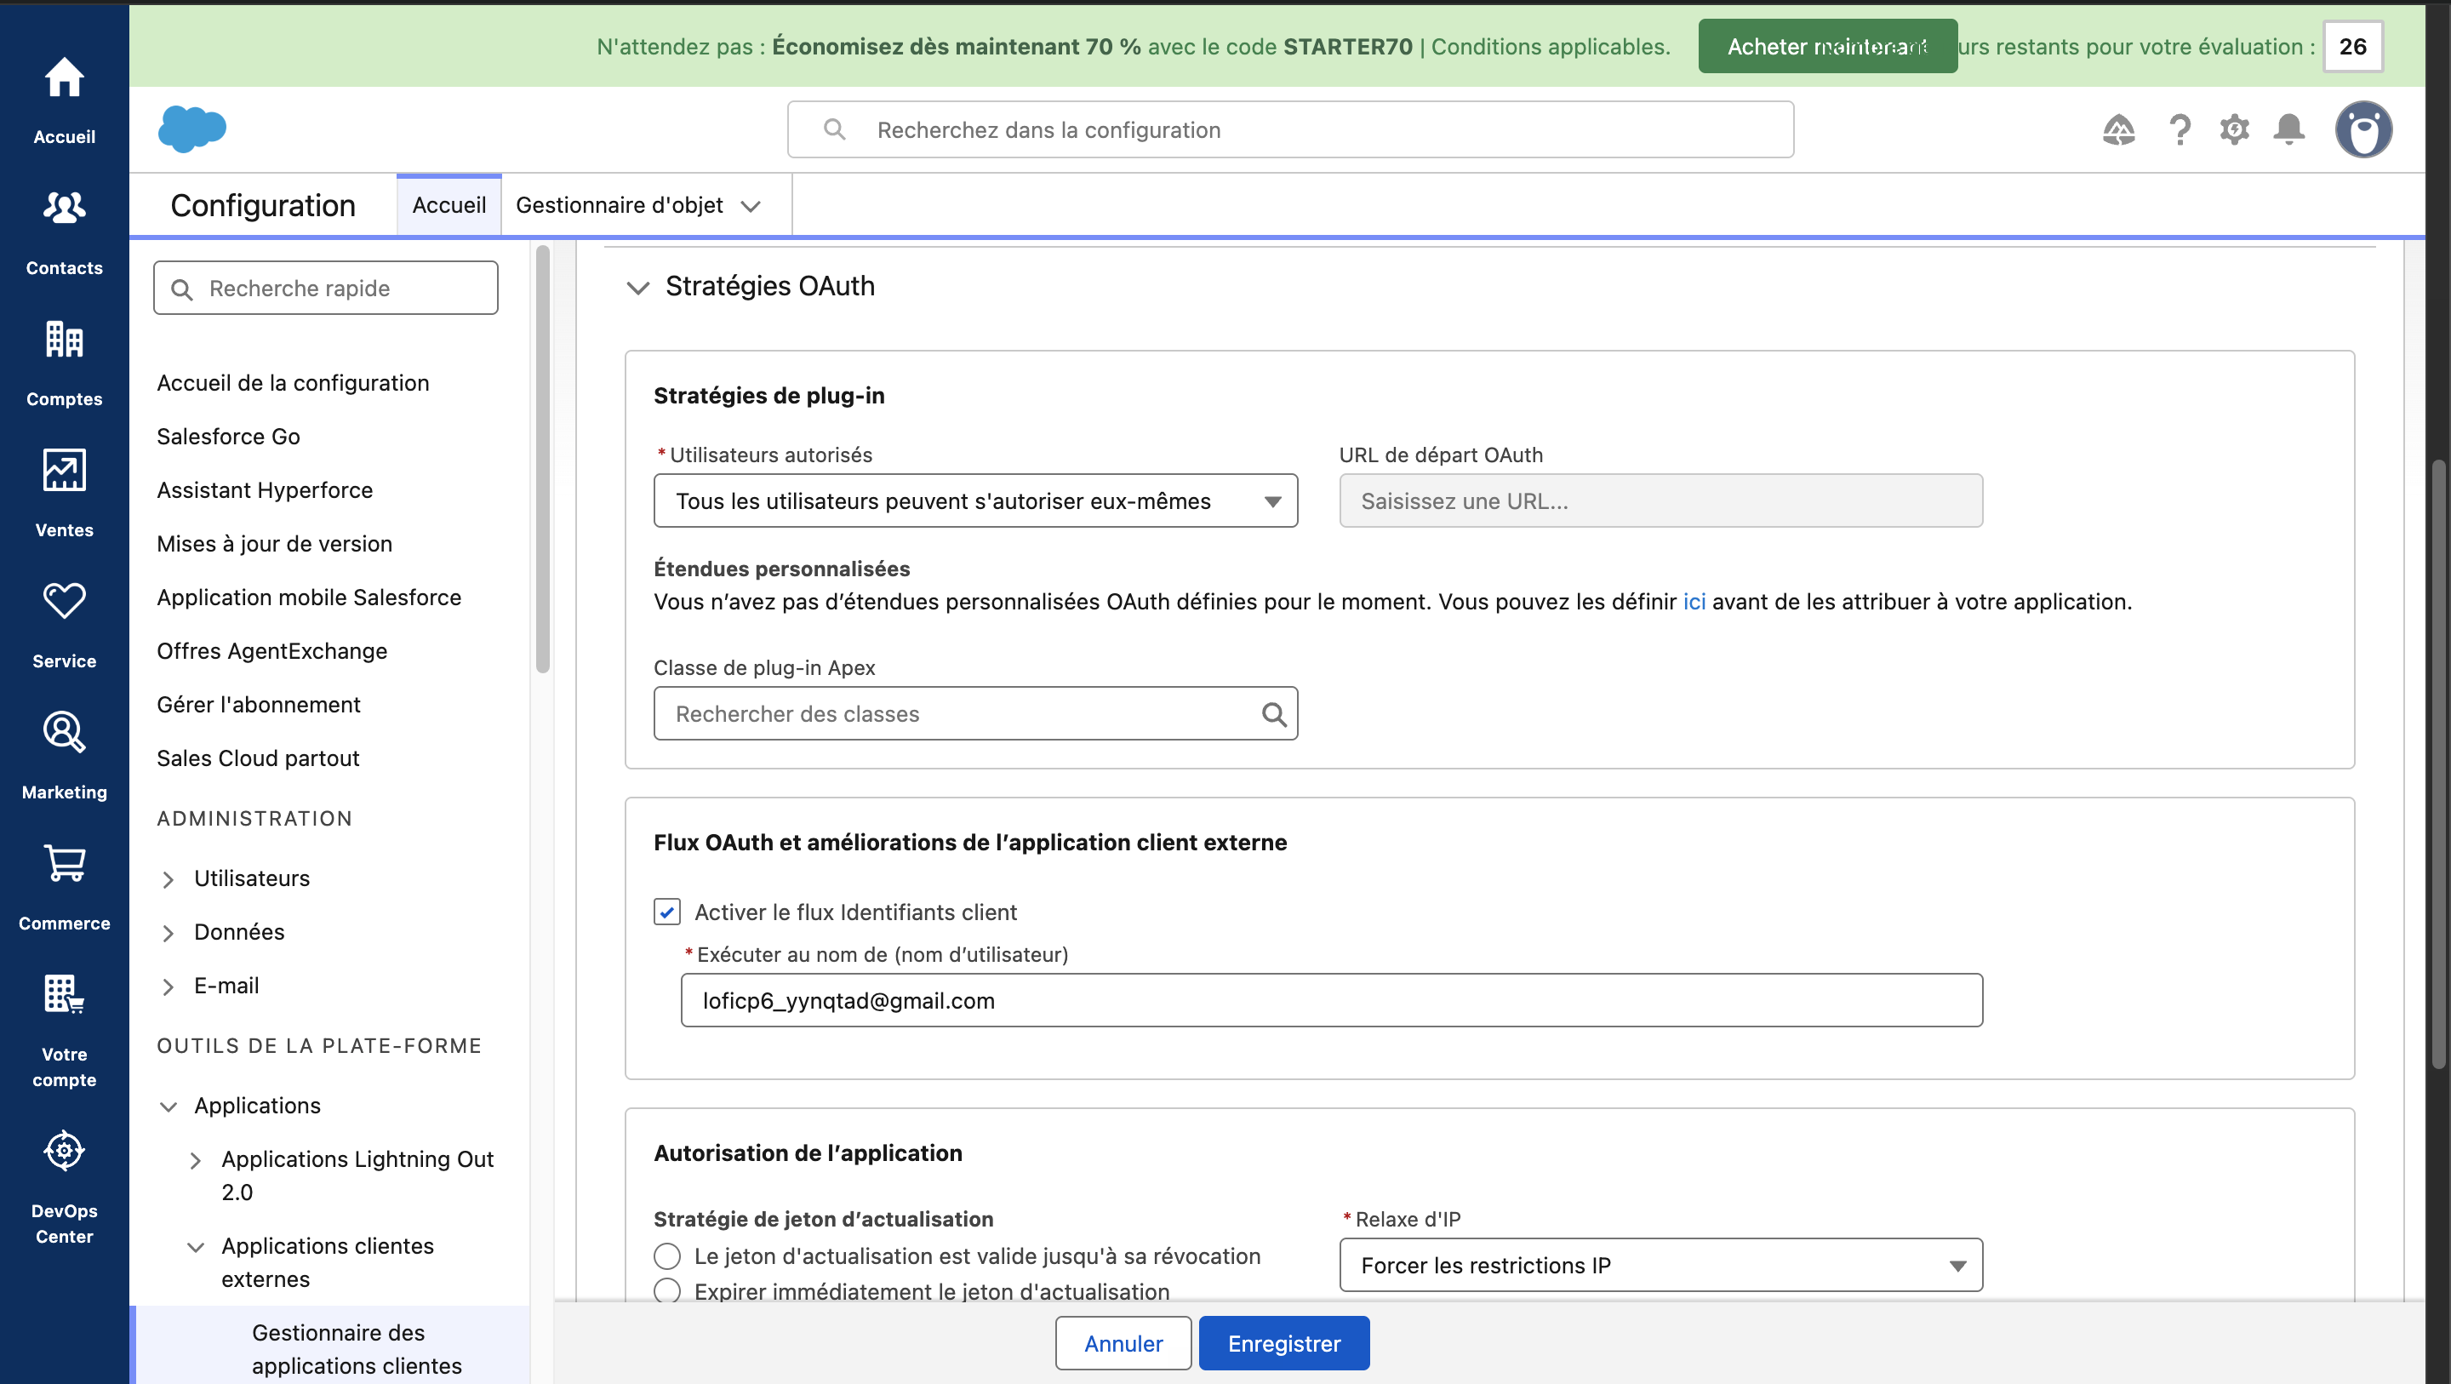This screenshot has width=2451, height=1384.
Task: Expand Applications Lightning Out 2.0 node
Action: (x=195, y=1160)
